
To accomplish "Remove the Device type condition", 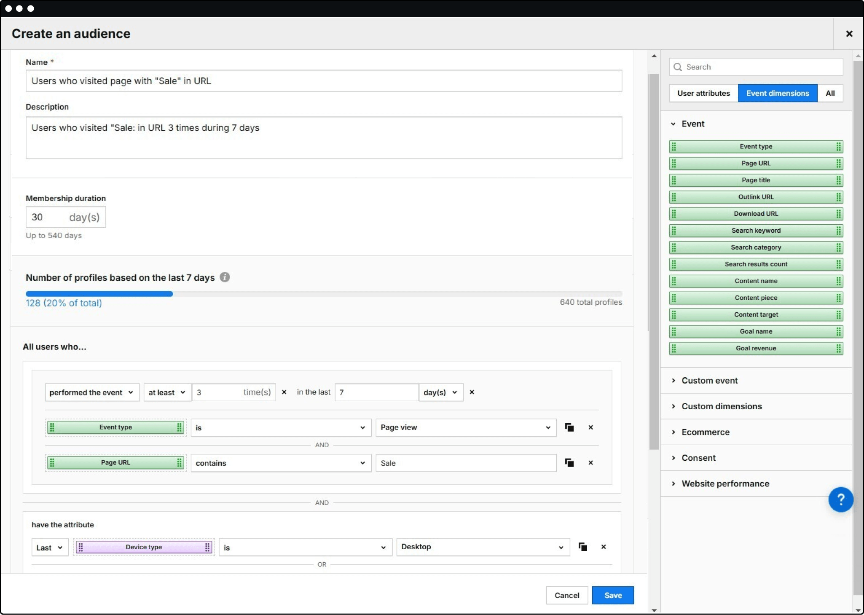I will pos(603,547).
